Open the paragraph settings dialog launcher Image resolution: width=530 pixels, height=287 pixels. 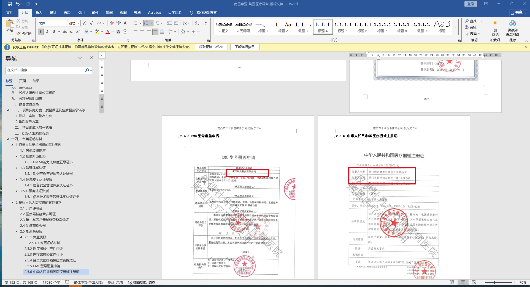coord(208,40)
